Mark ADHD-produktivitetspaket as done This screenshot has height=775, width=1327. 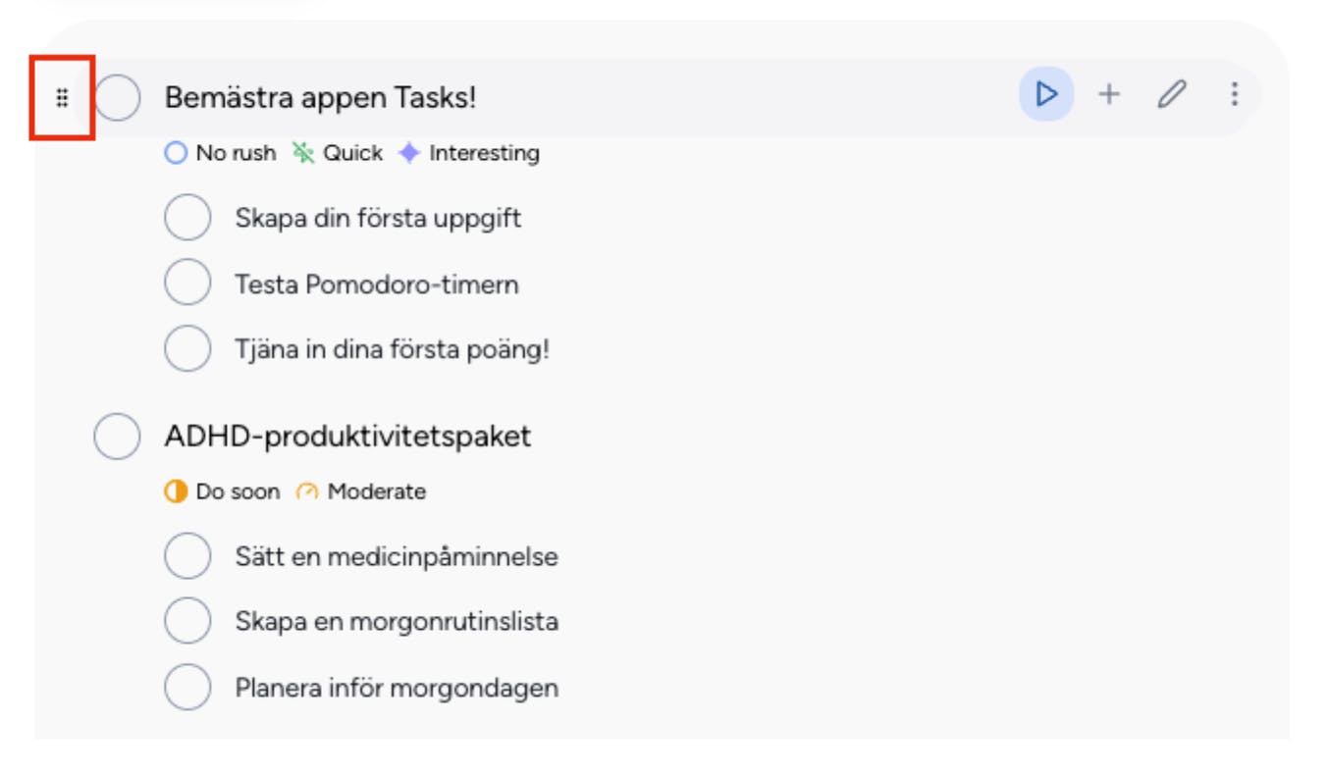click(118, 436)
